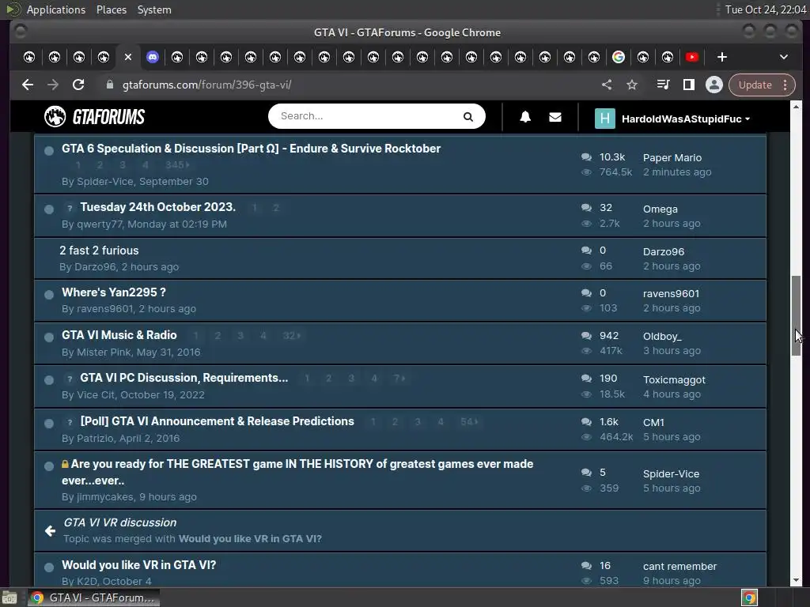Open Would you like VR in GTA VI? topic
Viewport: 810px width, 607px height.
139,564
